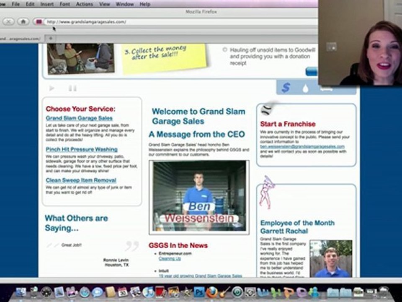Open the File menu
This screenshot has width=402, height=302.
point(15,4)
